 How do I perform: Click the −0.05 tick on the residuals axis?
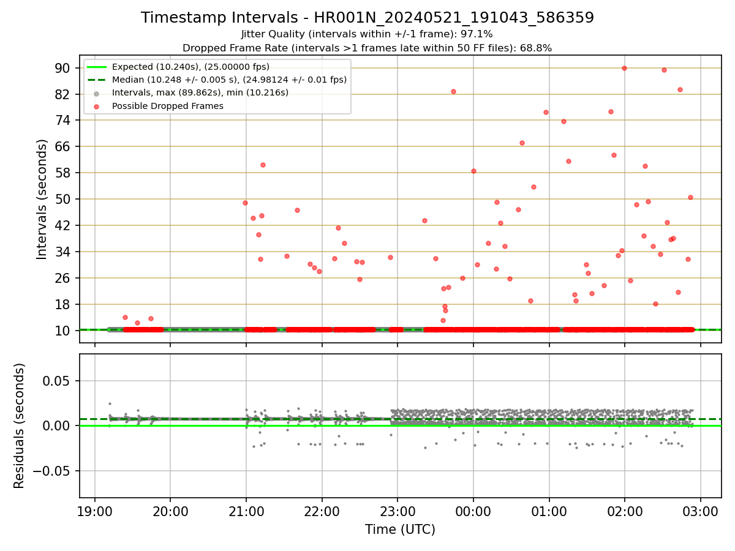pos(53,471)
